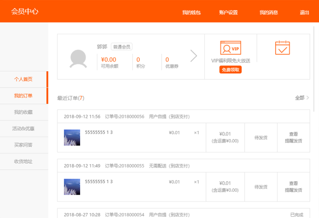This screenshot has width=319, height=218.
Task: Select 收货地址 in the sidebar
Action: coord(24,161)
